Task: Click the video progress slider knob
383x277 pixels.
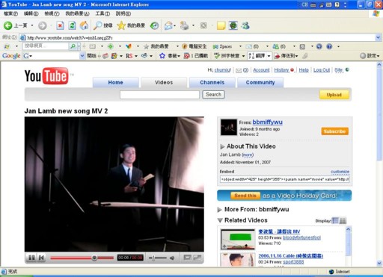Action: (x=94, y=258)
